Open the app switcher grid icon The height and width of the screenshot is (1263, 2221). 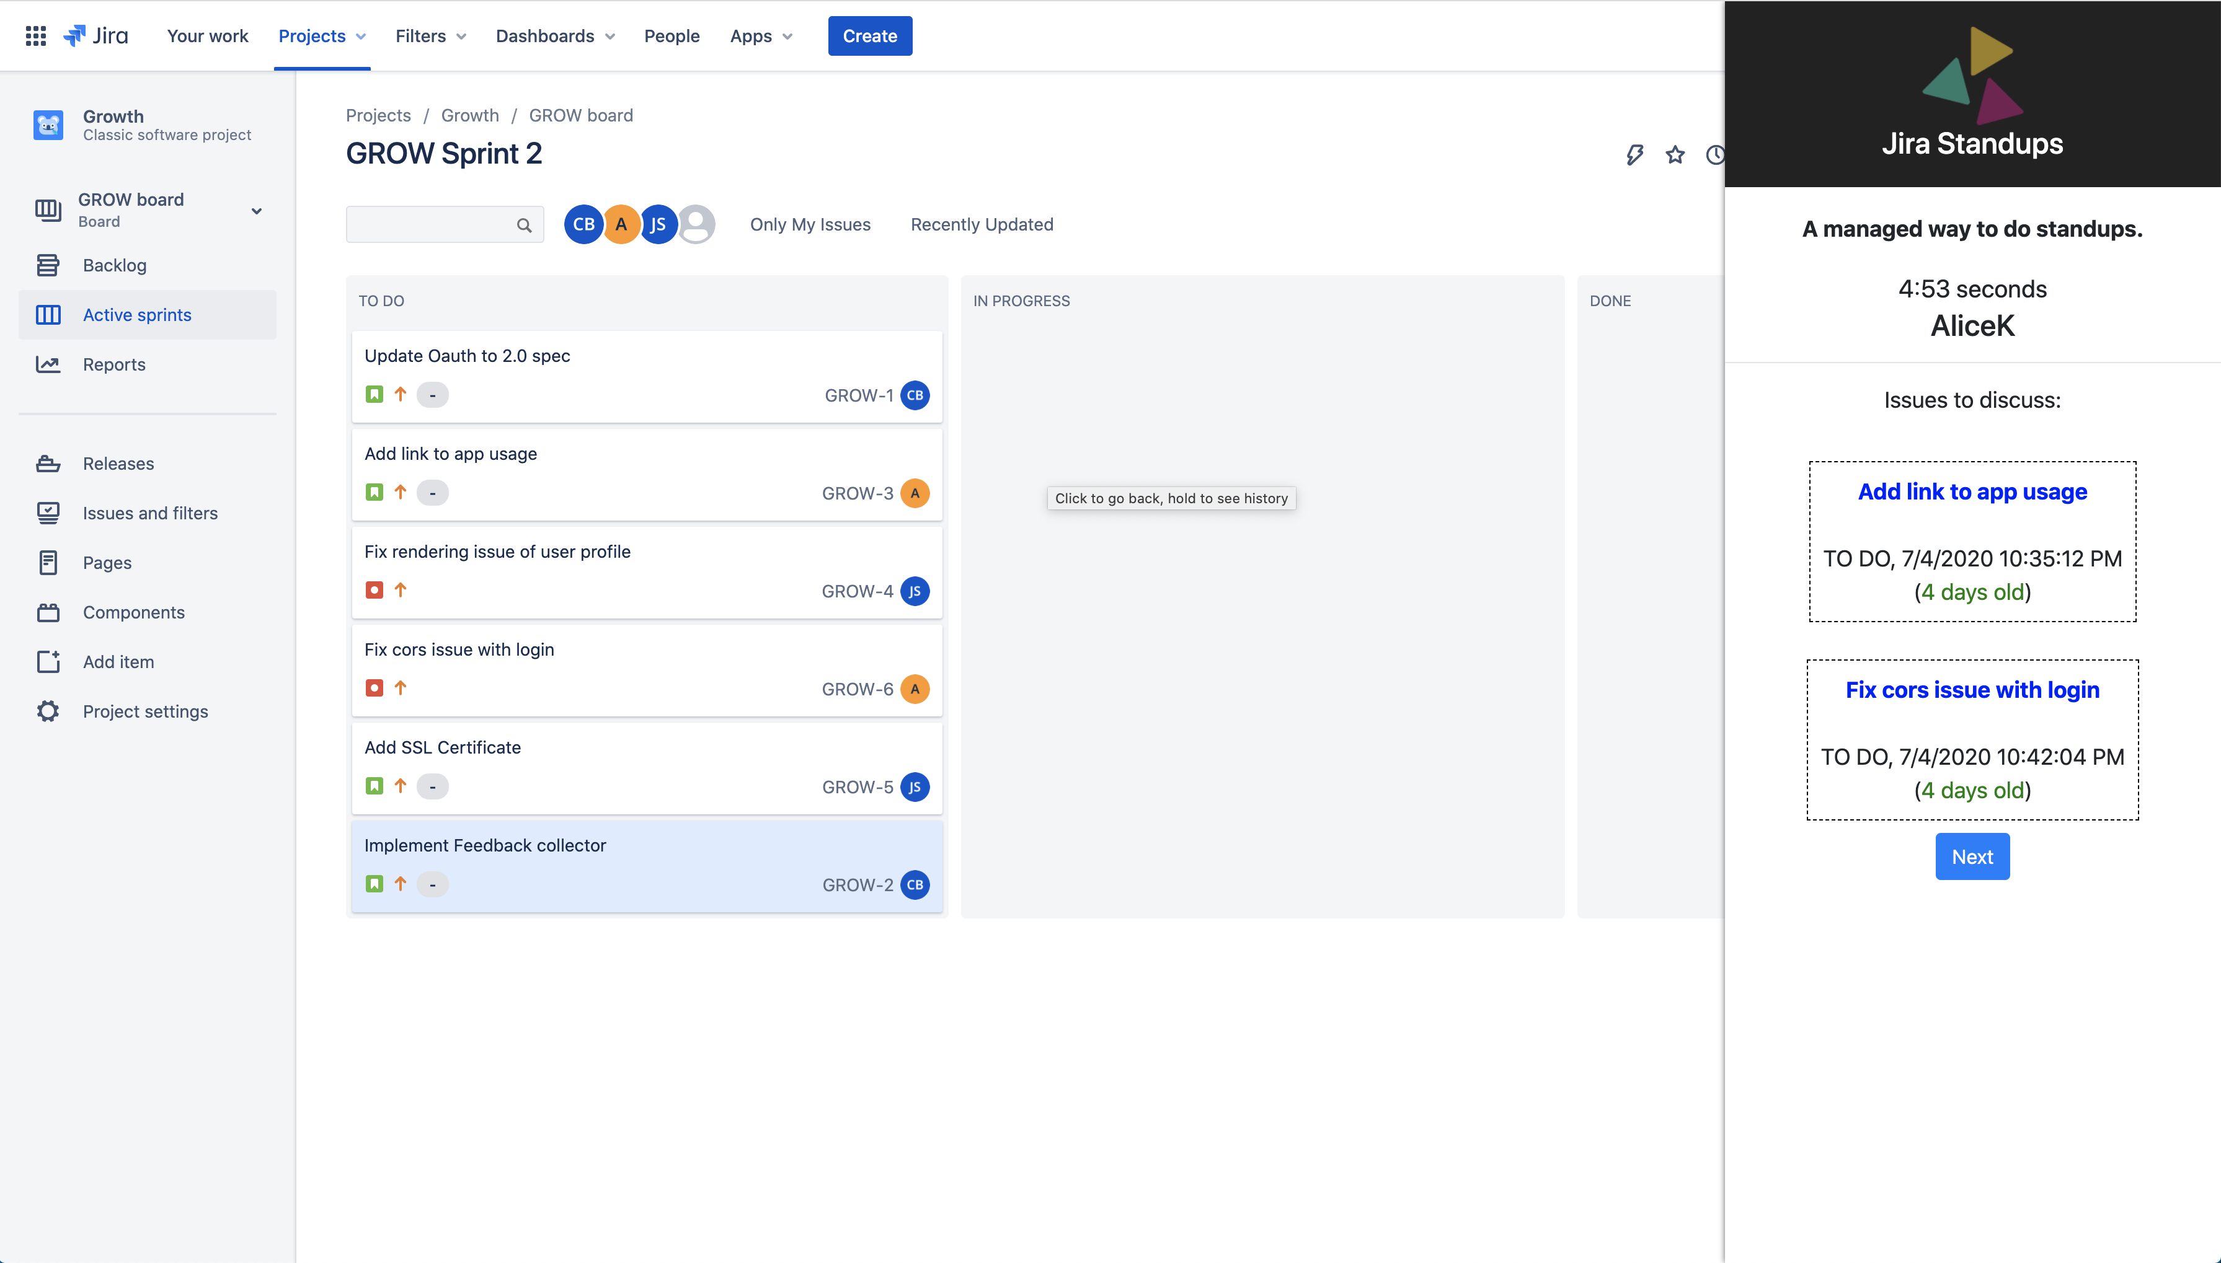coord(35,35)
